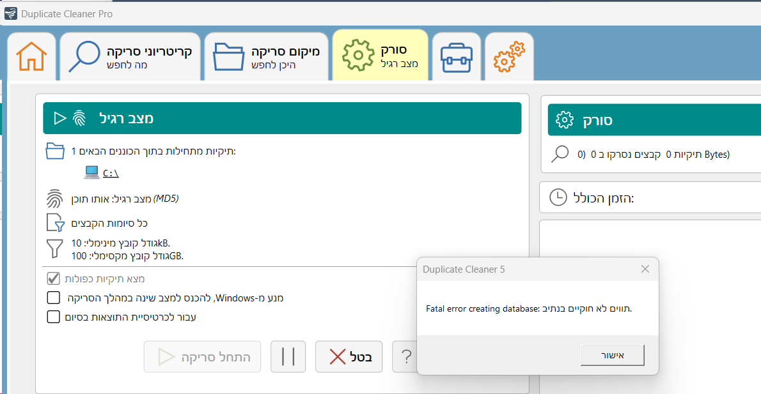Viewport: 761px width, 394px height.
Task: Pause the scan with the pause button
Action: coord(288,357)
